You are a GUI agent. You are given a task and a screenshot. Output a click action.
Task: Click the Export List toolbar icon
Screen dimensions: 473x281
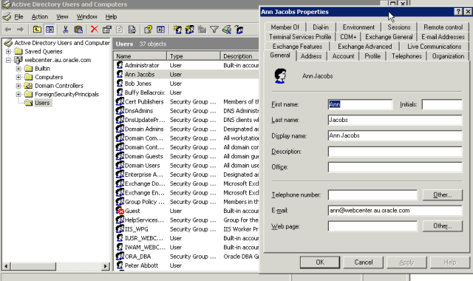click(x=132, y=30)
